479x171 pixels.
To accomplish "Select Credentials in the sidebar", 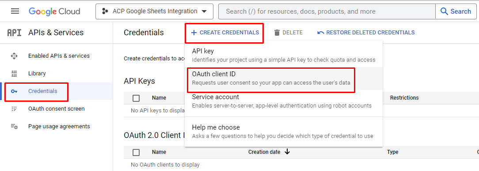I will click(x=42, y=91).
